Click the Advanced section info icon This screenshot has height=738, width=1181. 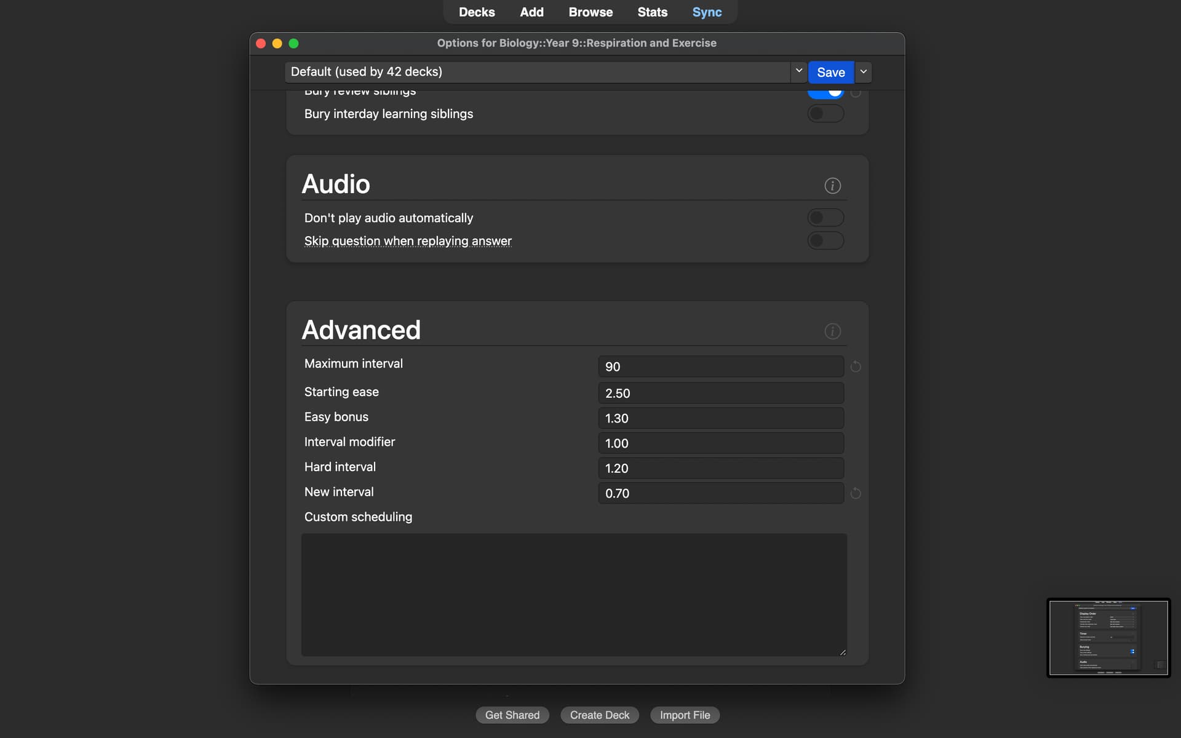tap(832, 331)
